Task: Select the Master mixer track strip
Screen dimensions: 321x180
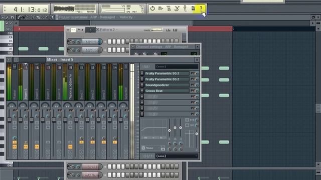Action: [12, 82]
